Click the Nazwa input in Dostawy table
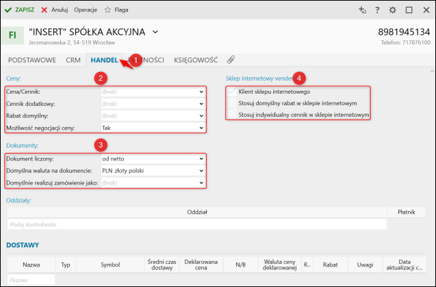The width and height of the screenshot is (436, 287). (31, 280)
